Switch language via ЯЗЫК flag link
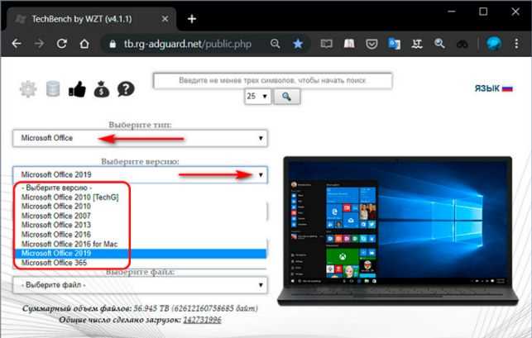 pos(493,88)
